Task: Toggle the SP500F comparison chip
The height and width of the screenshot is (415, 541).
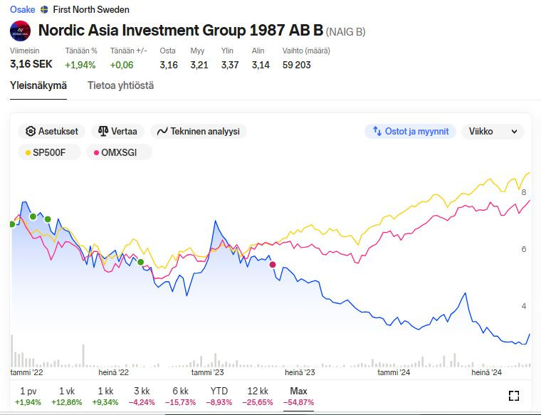Action: click(49, 152)
